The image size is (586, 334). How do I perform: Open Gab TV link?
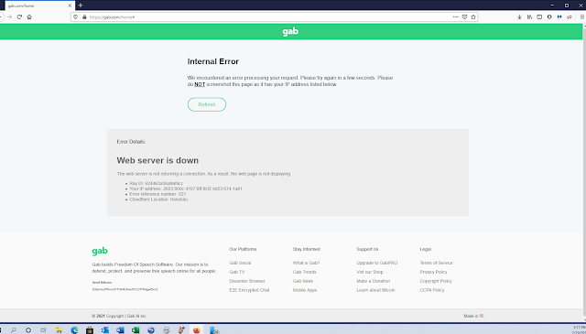pyautogui.click(x=237, y=272)
